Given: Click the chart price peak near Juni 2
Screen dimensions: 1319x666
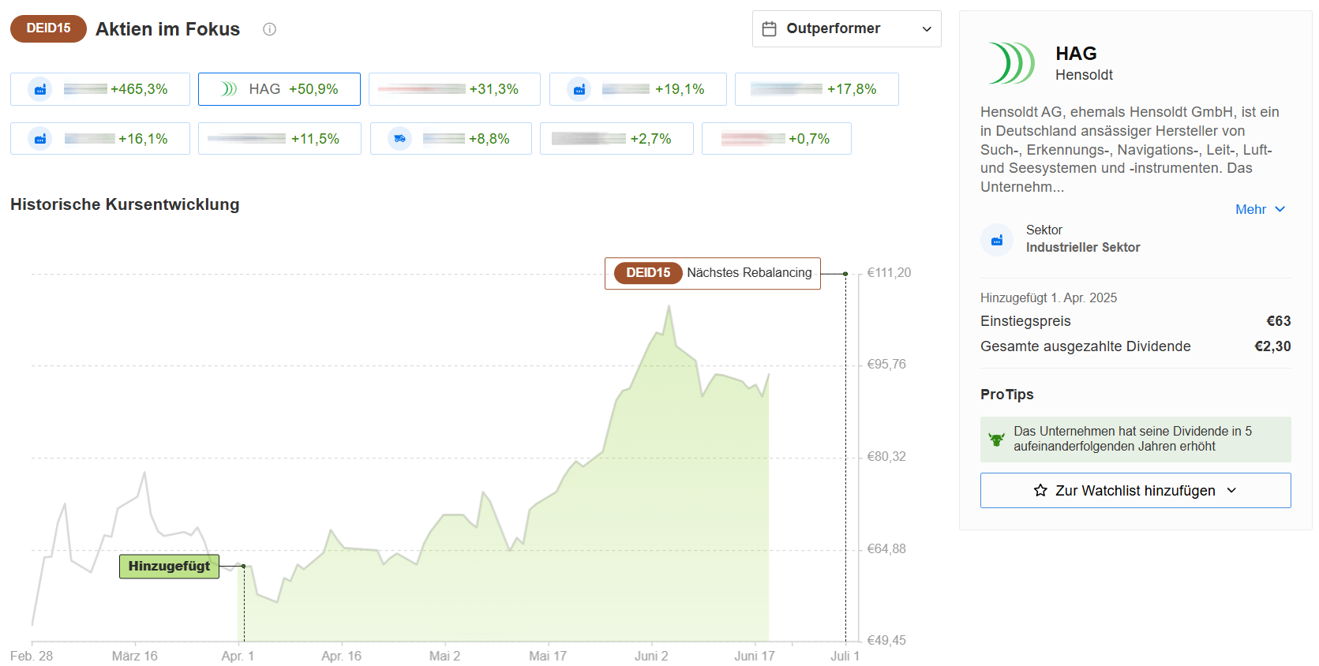Looking at the screenshot, I should (x=669, y=307).
